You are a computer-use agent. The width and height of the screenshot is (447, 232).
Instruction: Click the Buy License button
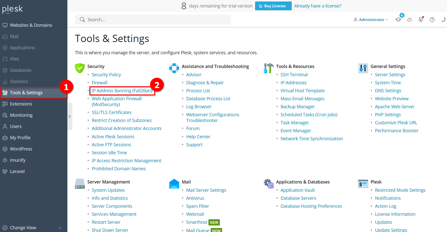click(x=273, y=6)
